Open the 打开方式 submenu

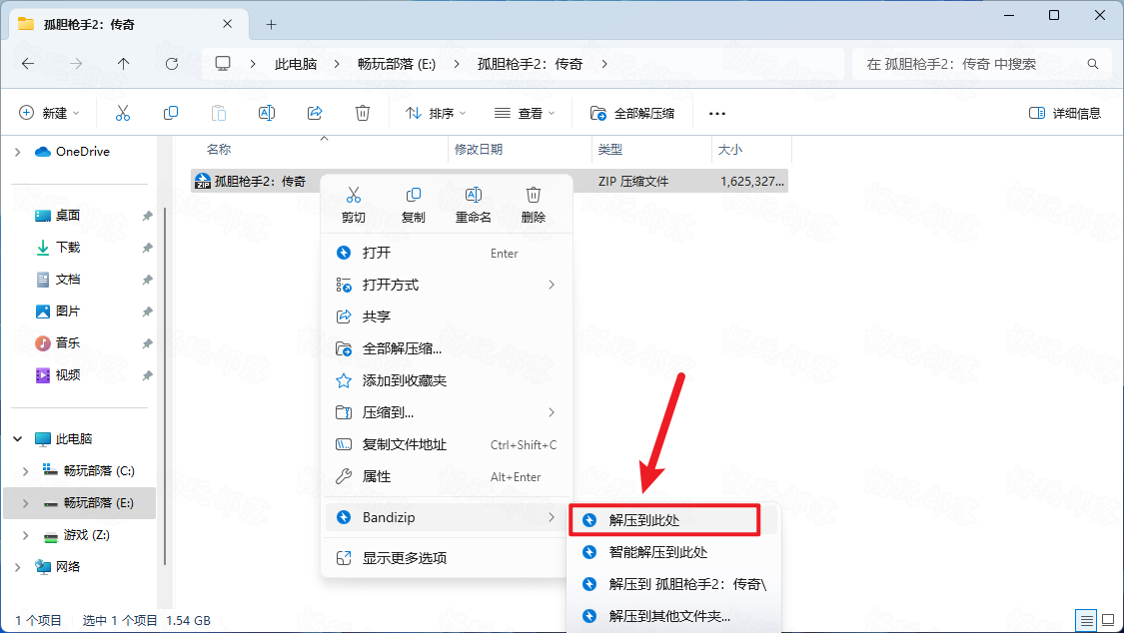click(447, 285)
